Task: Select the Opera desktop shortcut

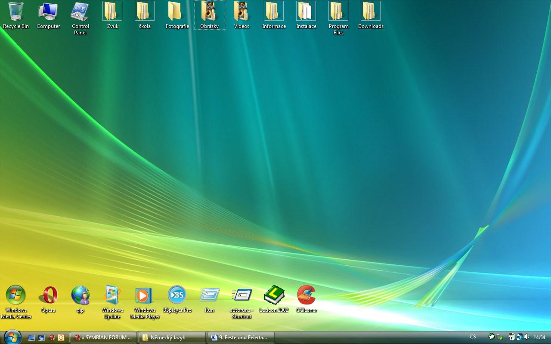Action: pos(48,299)
